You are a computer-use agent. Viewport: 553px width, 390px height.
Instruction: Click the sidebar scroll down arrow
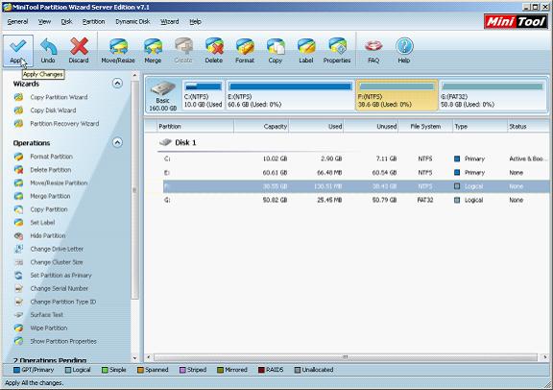134,358
